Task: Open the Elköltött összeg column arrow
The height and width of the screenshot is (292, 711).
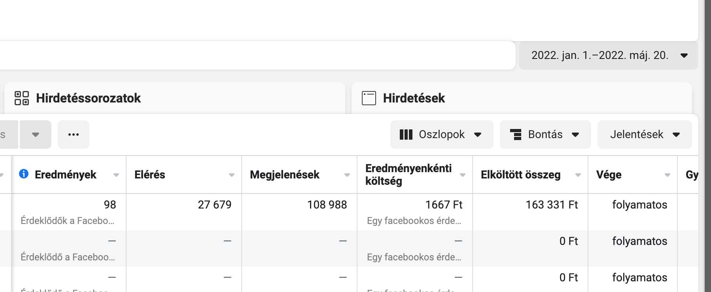Action: pyautogui.click(x=578, y=175)
